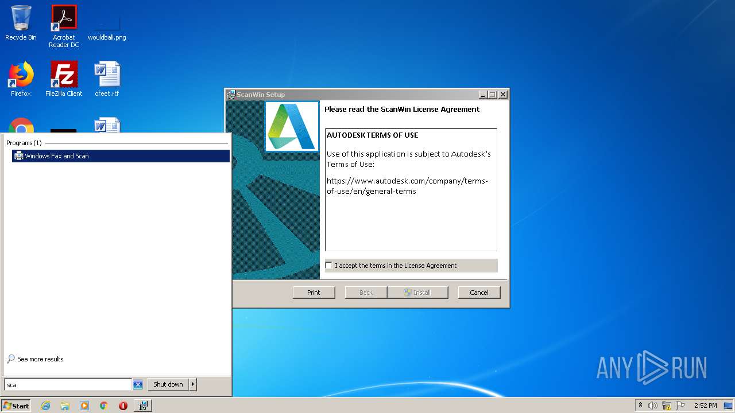Click the Install button in setup
This screenshot has width=735, height=413.
pyautogui.click(x=417, y=293)
